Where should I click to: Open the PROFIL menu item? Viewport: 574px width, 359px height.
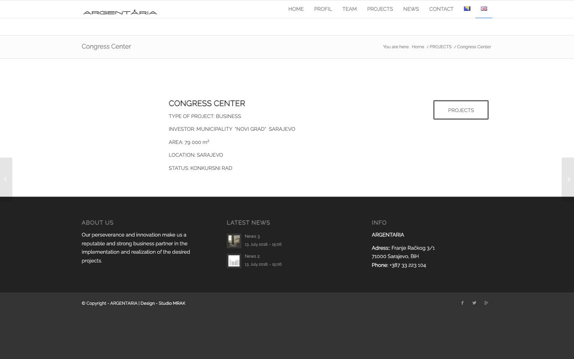323,9
